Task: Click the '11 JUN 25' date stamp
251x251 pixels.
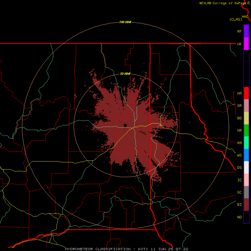Action: pyautogui.click(x=163, y=249)
